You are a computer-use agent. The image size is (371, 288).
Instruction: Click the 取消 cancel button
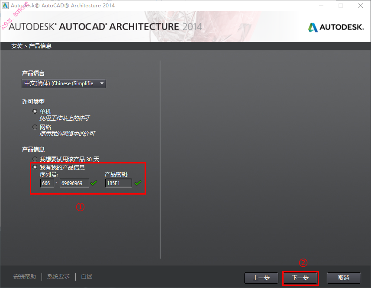(344, 278)
